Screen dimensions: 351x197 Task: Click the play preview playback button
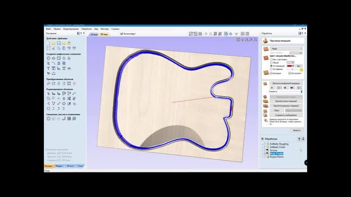pos(272,88)
